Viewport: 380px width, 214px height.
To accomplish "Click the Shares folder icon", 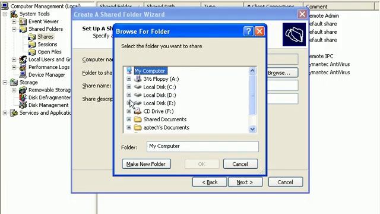I will (x=31, y=37).
